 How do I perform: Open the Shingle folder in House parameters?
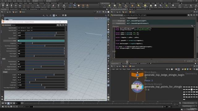pos(5,72)
